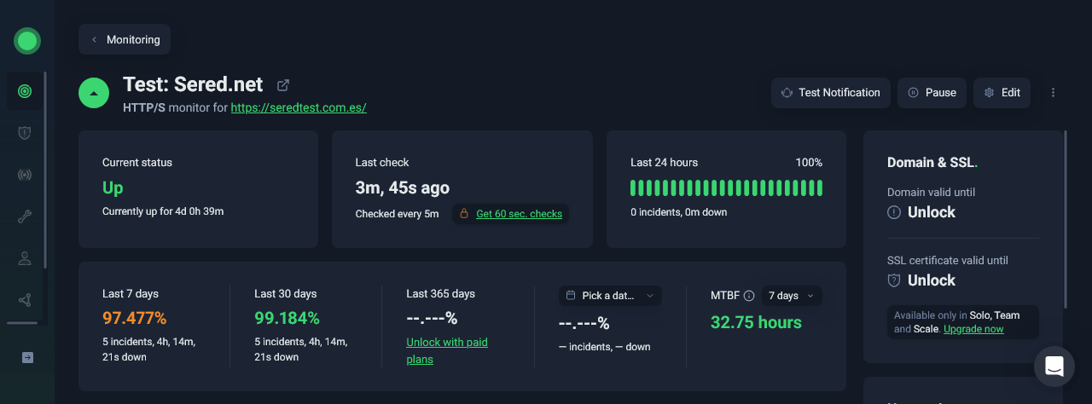Click the SSL certificate shield icon
This screenshot has height=404, width=1092.
(894, 280)
